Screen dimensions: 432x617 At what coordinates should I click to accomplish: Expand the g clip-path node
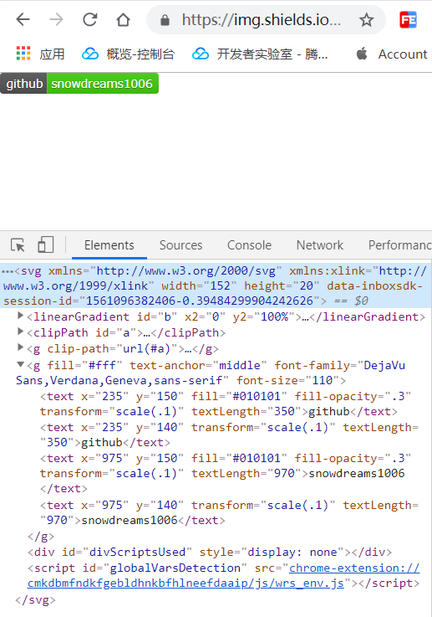click(x=20, y=347)
